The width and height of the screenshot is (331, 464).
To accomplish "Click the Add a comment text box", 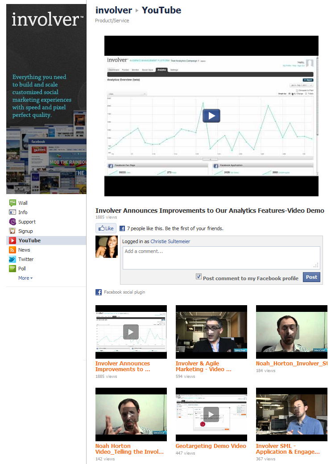I will (x=221, y=258).
